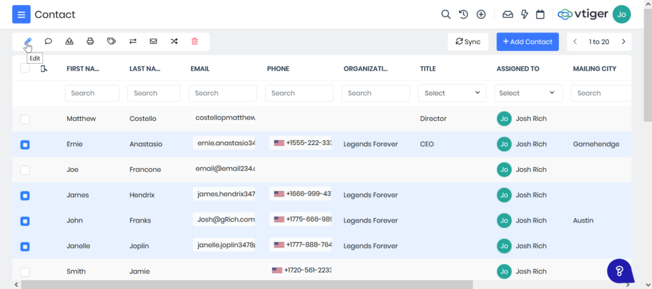Go to next page of contacts

click(x=623, y=42)
